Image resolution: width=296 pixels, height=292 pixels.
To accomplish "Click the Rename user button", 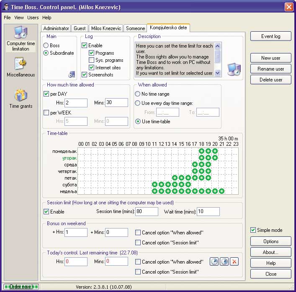I will pyautogui.click(x=271, y=69).
